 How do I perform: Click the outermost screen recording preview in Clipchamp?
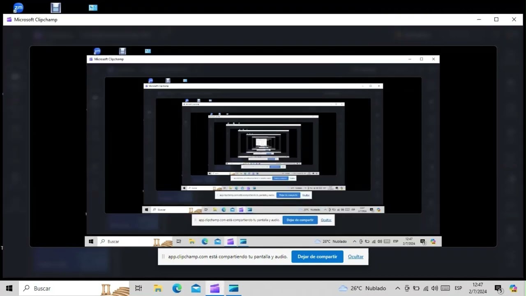point(263,146)
